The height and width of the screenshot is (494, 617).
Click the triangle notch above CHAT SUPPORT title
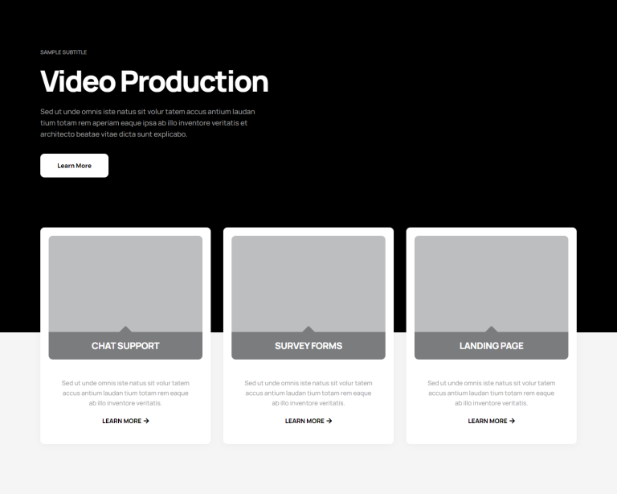(125, 329)
